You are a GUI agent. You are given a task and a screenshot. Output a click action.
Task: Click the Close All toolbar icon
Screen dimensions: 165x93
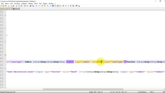11,6
